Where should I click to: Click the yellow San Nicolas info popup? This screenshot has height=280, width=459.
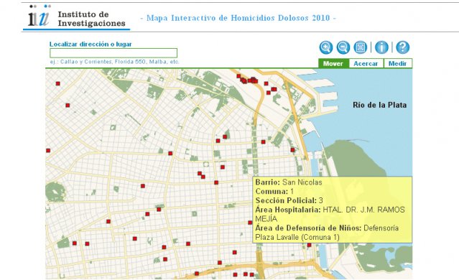(x=333, y=210)
